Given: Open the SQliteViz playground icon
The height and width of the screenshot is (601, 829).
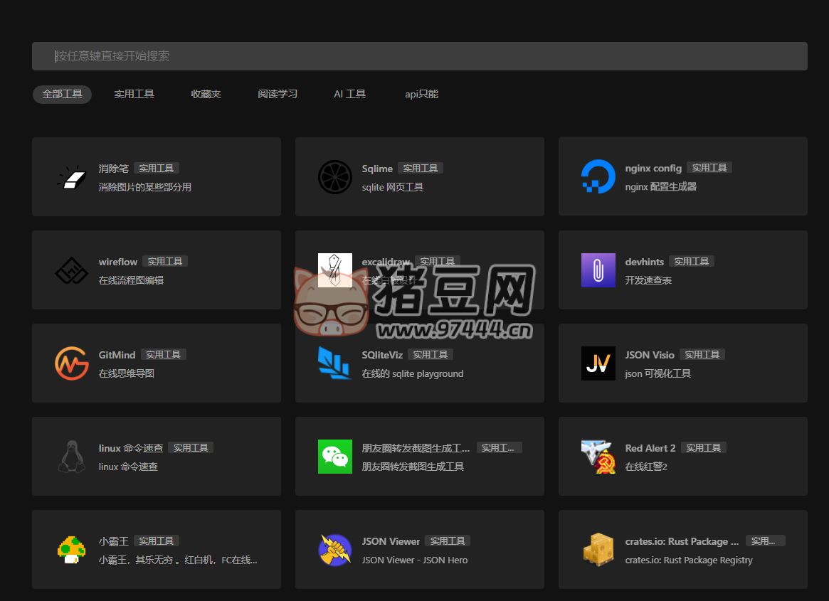Looking at the screenshot, I should (x=334, y=363).
